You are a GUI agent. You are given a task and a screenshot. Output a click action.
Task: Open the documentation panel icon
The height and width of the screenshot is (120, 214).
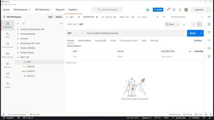click(x=209, y=24)
